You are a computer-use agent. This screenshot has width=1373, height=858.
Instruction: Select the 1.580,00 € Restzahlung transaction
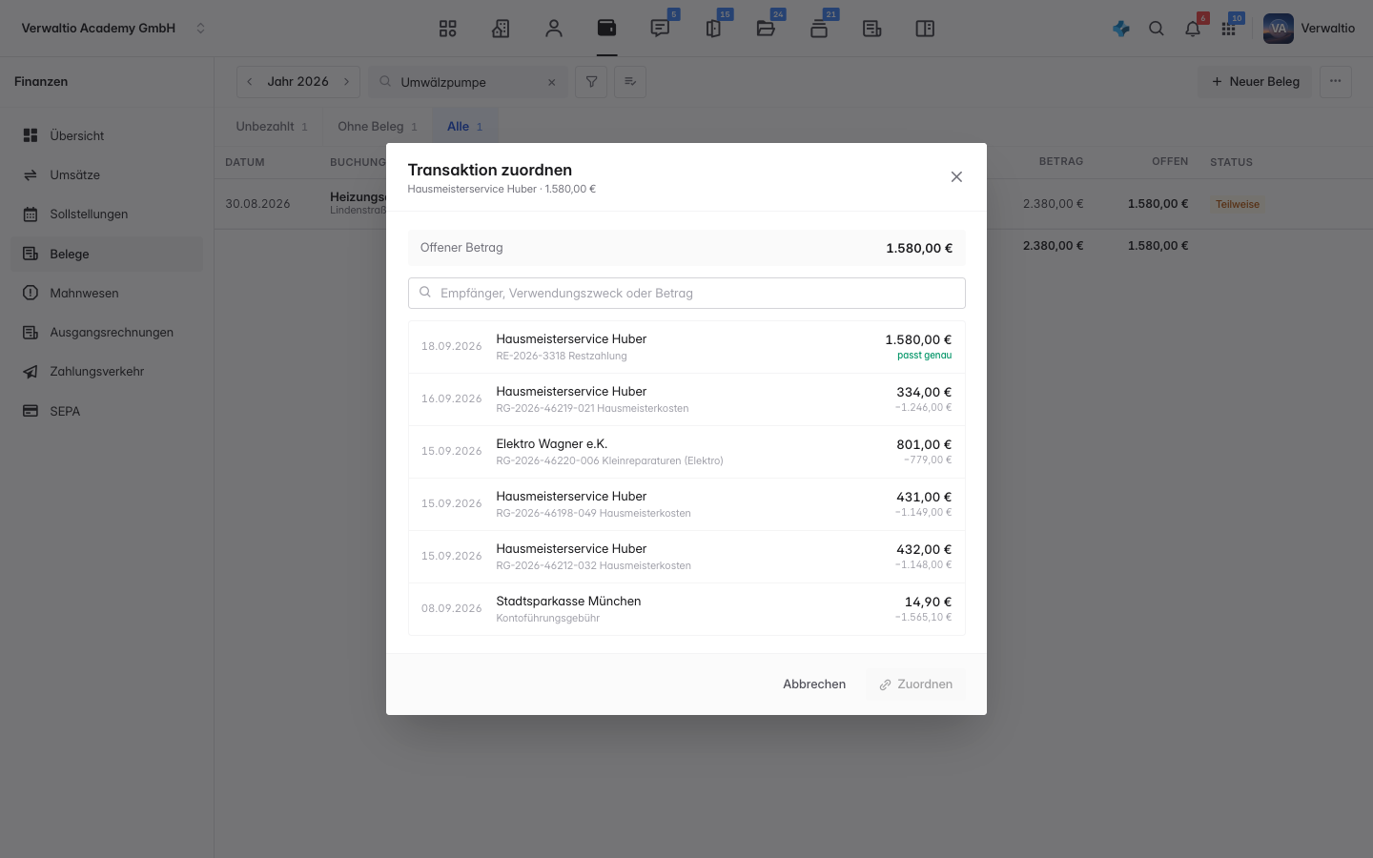pos(686,347)
